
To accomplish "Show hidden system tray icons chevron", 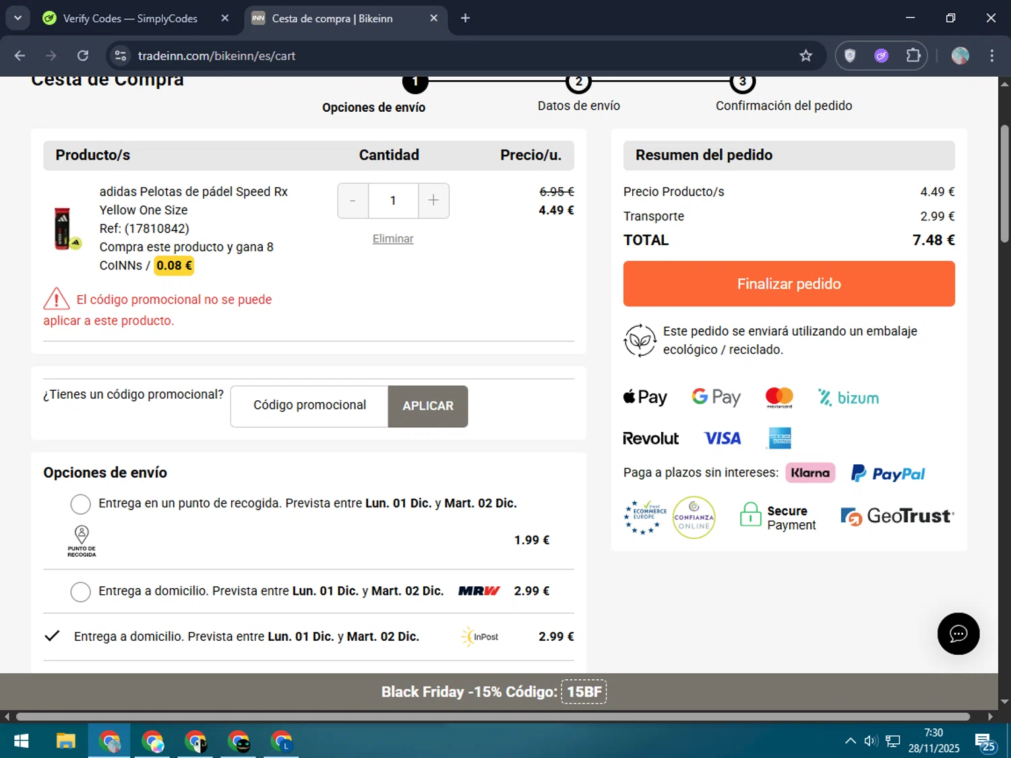I will pyautogui.click(x=851, y=741).
